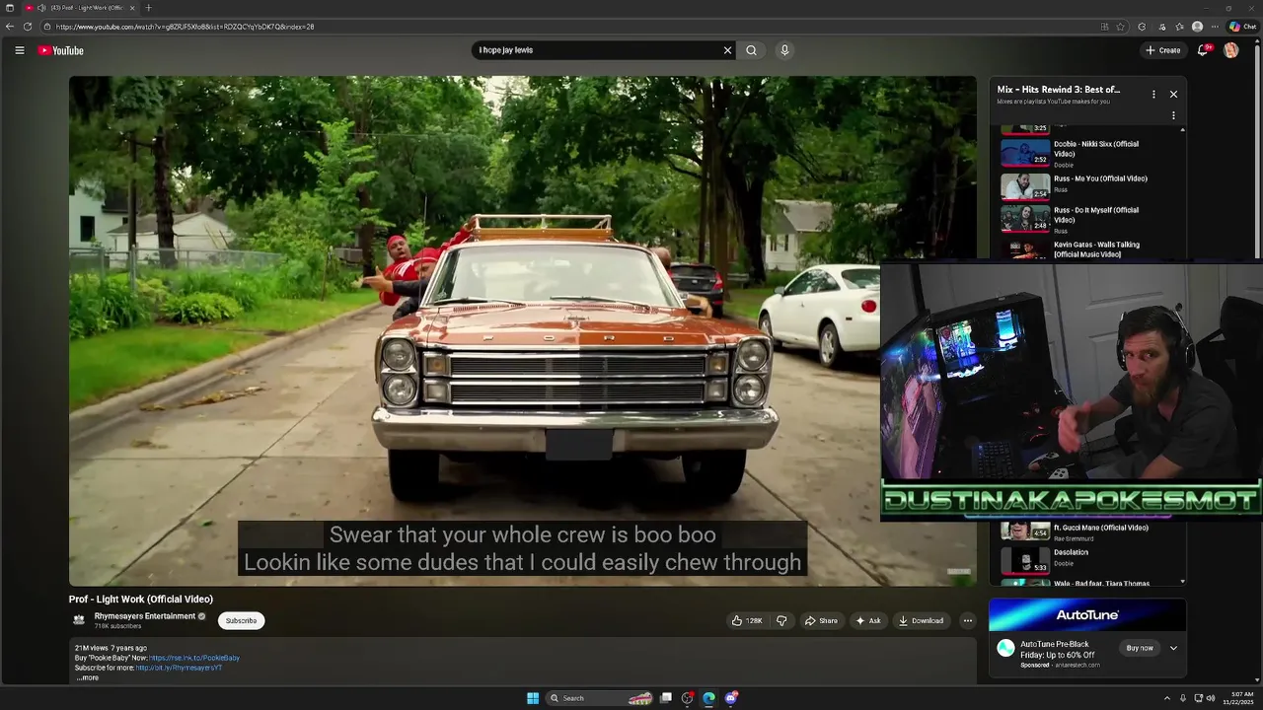Start voice search with microphone icon
Viewport: 1263px width, 710px height.
click(x=784, y=50)
